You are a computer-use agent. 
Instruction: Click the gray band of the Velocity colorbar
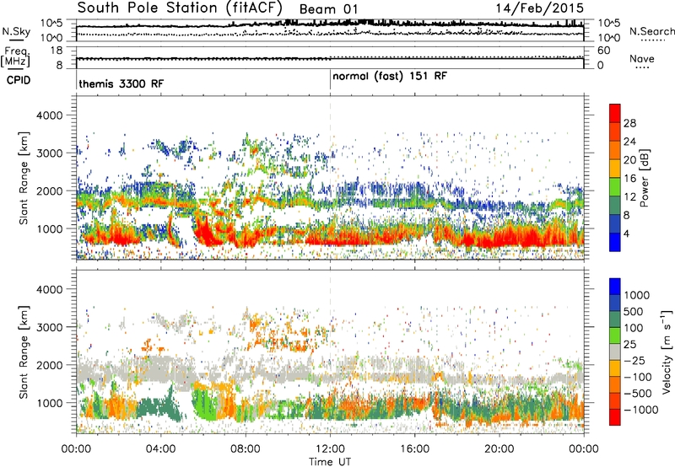615,352
